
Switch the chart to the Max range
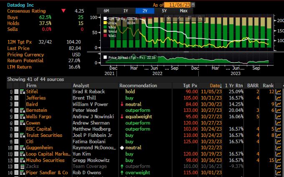tap(183, 11)
